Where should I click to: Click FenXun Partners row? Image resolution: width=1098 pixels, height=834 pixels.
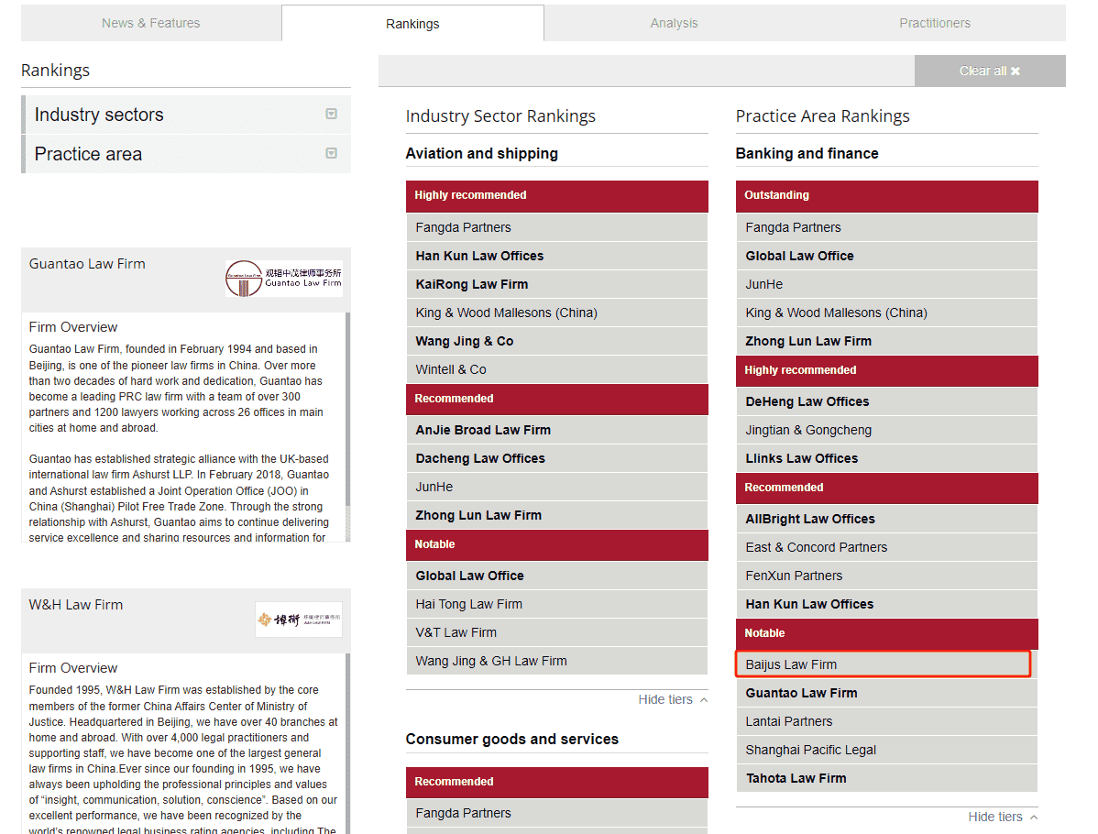click(x=886, y=576)
